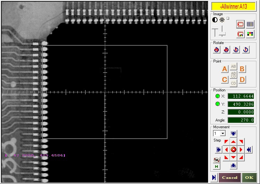Click the ABCD point button

(x=233, y=75)
